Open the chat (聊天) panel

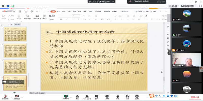[x=97, y=97]
